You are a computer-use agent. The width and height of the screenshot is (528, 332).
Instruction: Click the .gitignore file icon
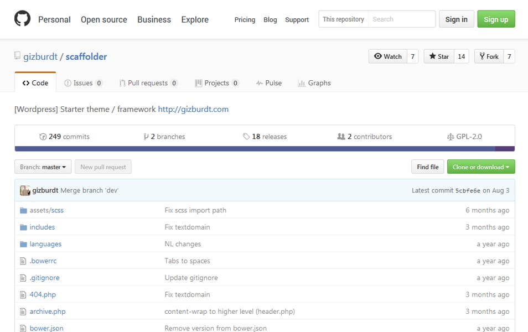coord(23,278)
